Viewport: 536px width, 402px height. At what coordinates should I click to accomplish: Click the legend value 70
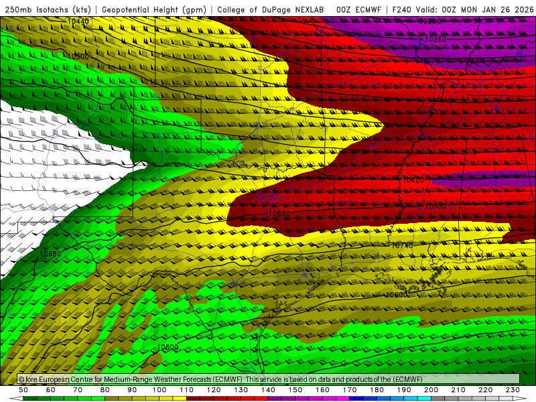pos(78,390)
